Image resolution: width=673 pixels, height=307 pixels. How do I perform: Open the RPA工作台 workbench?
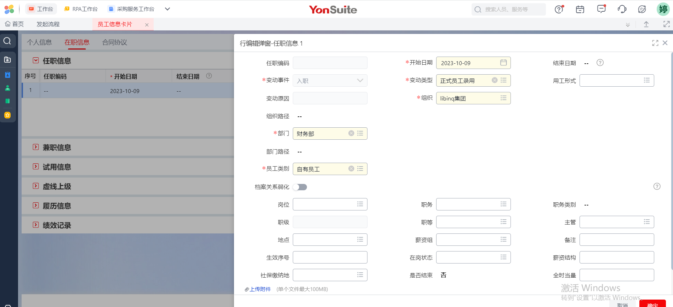pos(81,9)
